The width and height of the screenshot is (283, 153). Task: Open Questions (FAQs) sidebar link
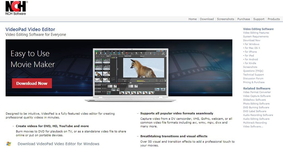coord(253,71)
